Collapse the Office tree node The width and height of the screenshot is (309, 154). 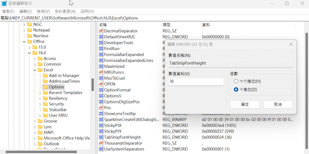24,42
